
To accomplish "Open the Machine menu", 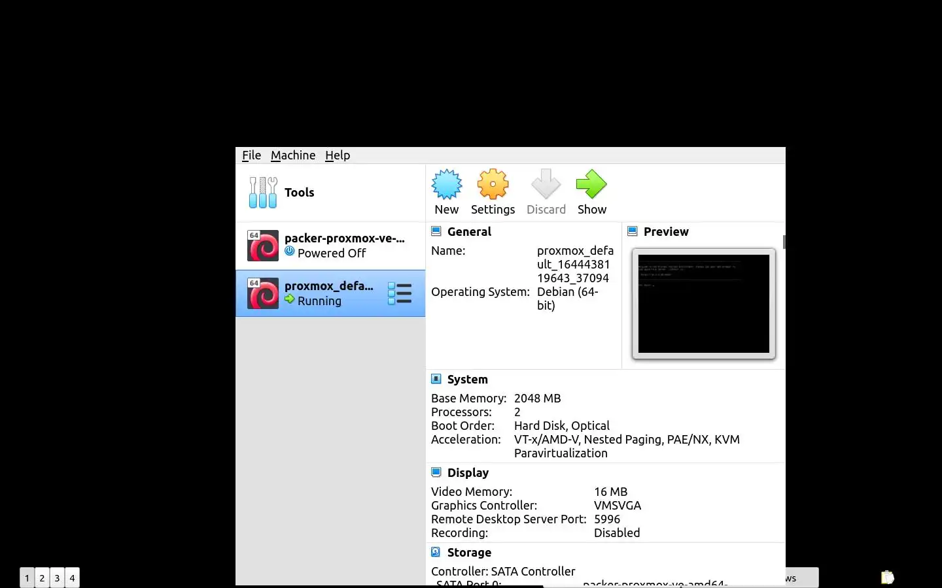I will (293, 155).
